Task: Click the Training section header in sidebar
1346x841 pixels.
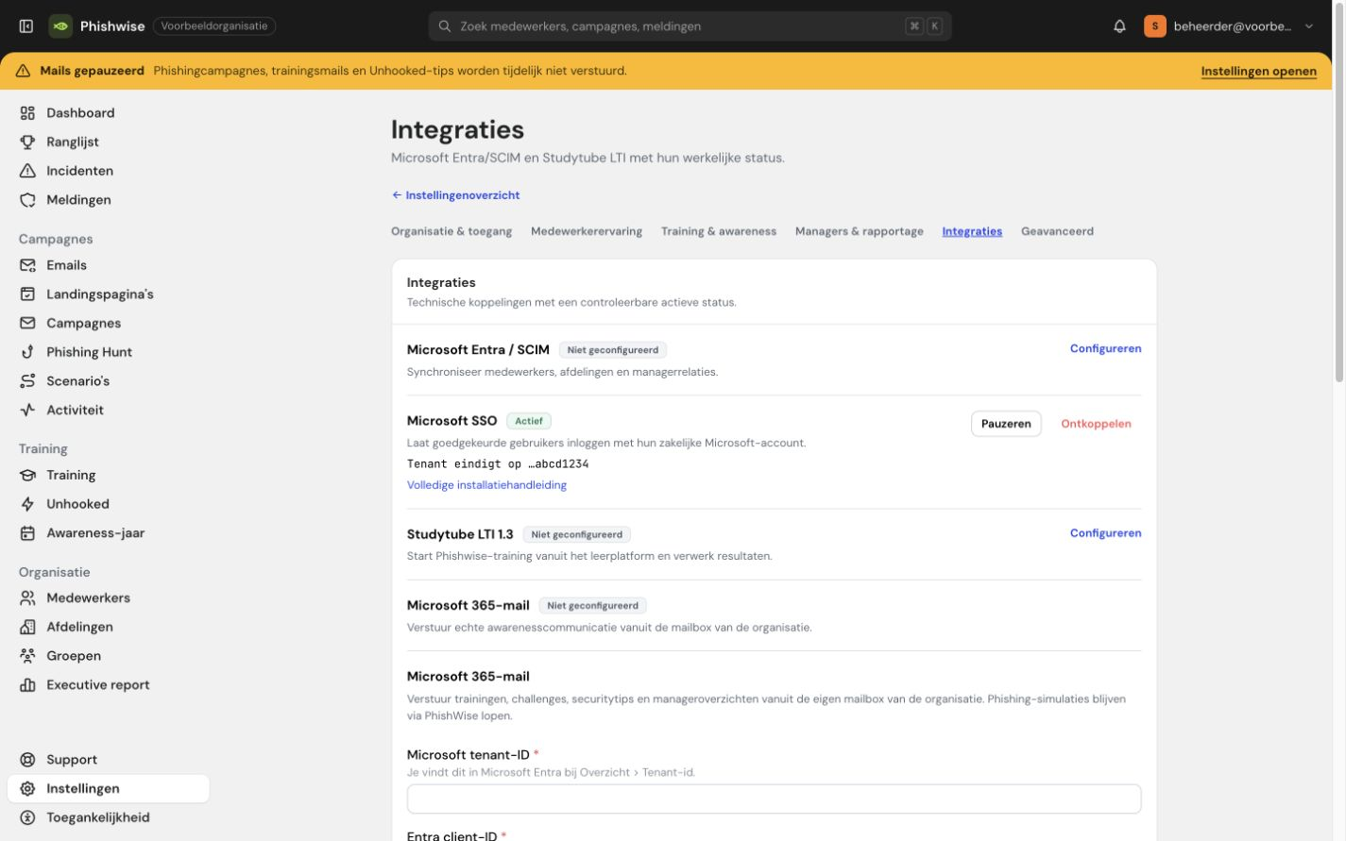Action: click(x=43, y=448)
